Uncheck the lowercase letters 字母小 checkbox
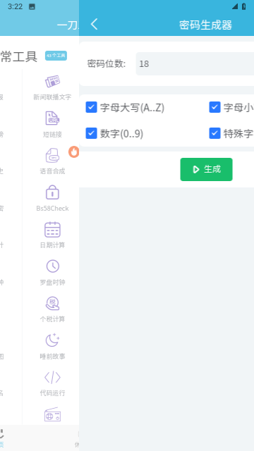Image resolution: width=254 pixels, height=451 pixels. point(214,107)
